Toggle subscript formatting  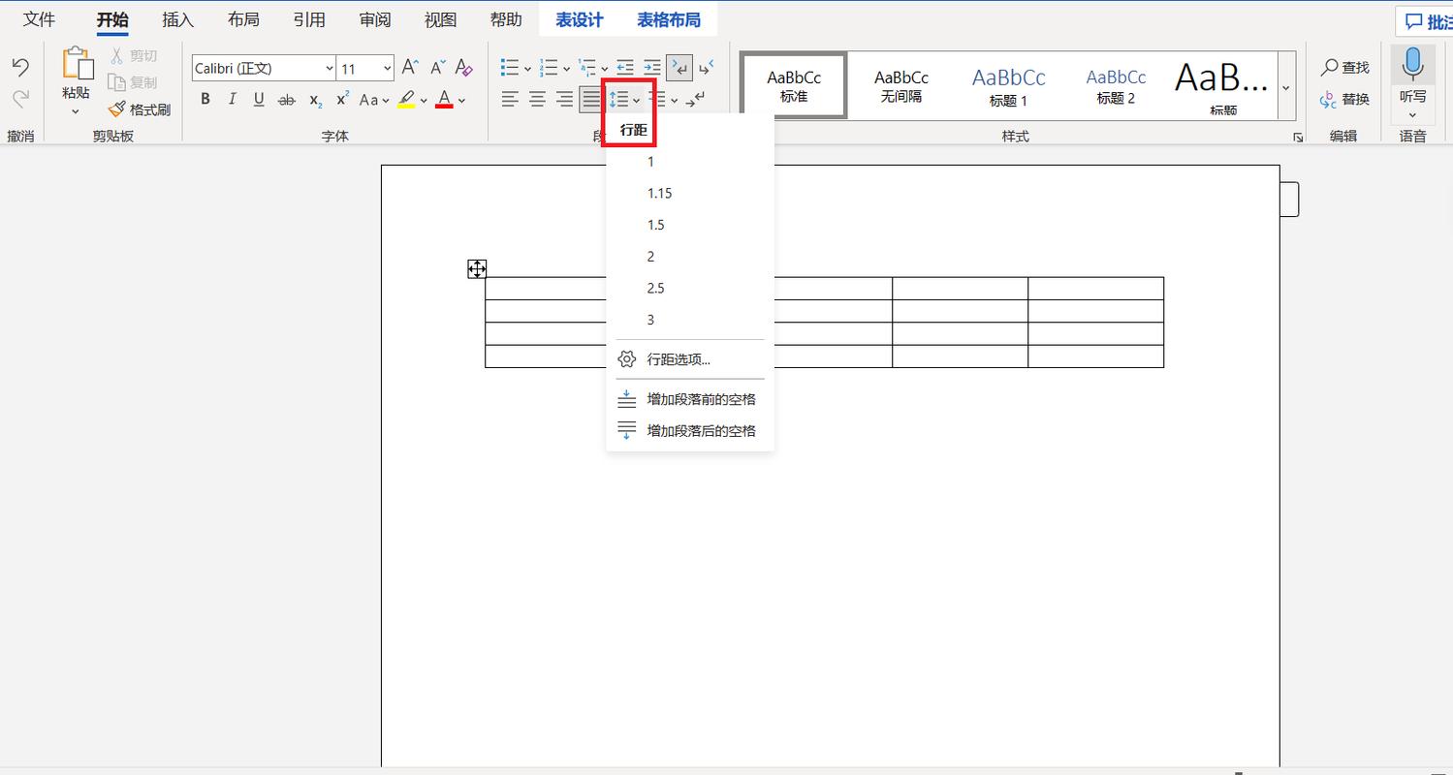315,99
